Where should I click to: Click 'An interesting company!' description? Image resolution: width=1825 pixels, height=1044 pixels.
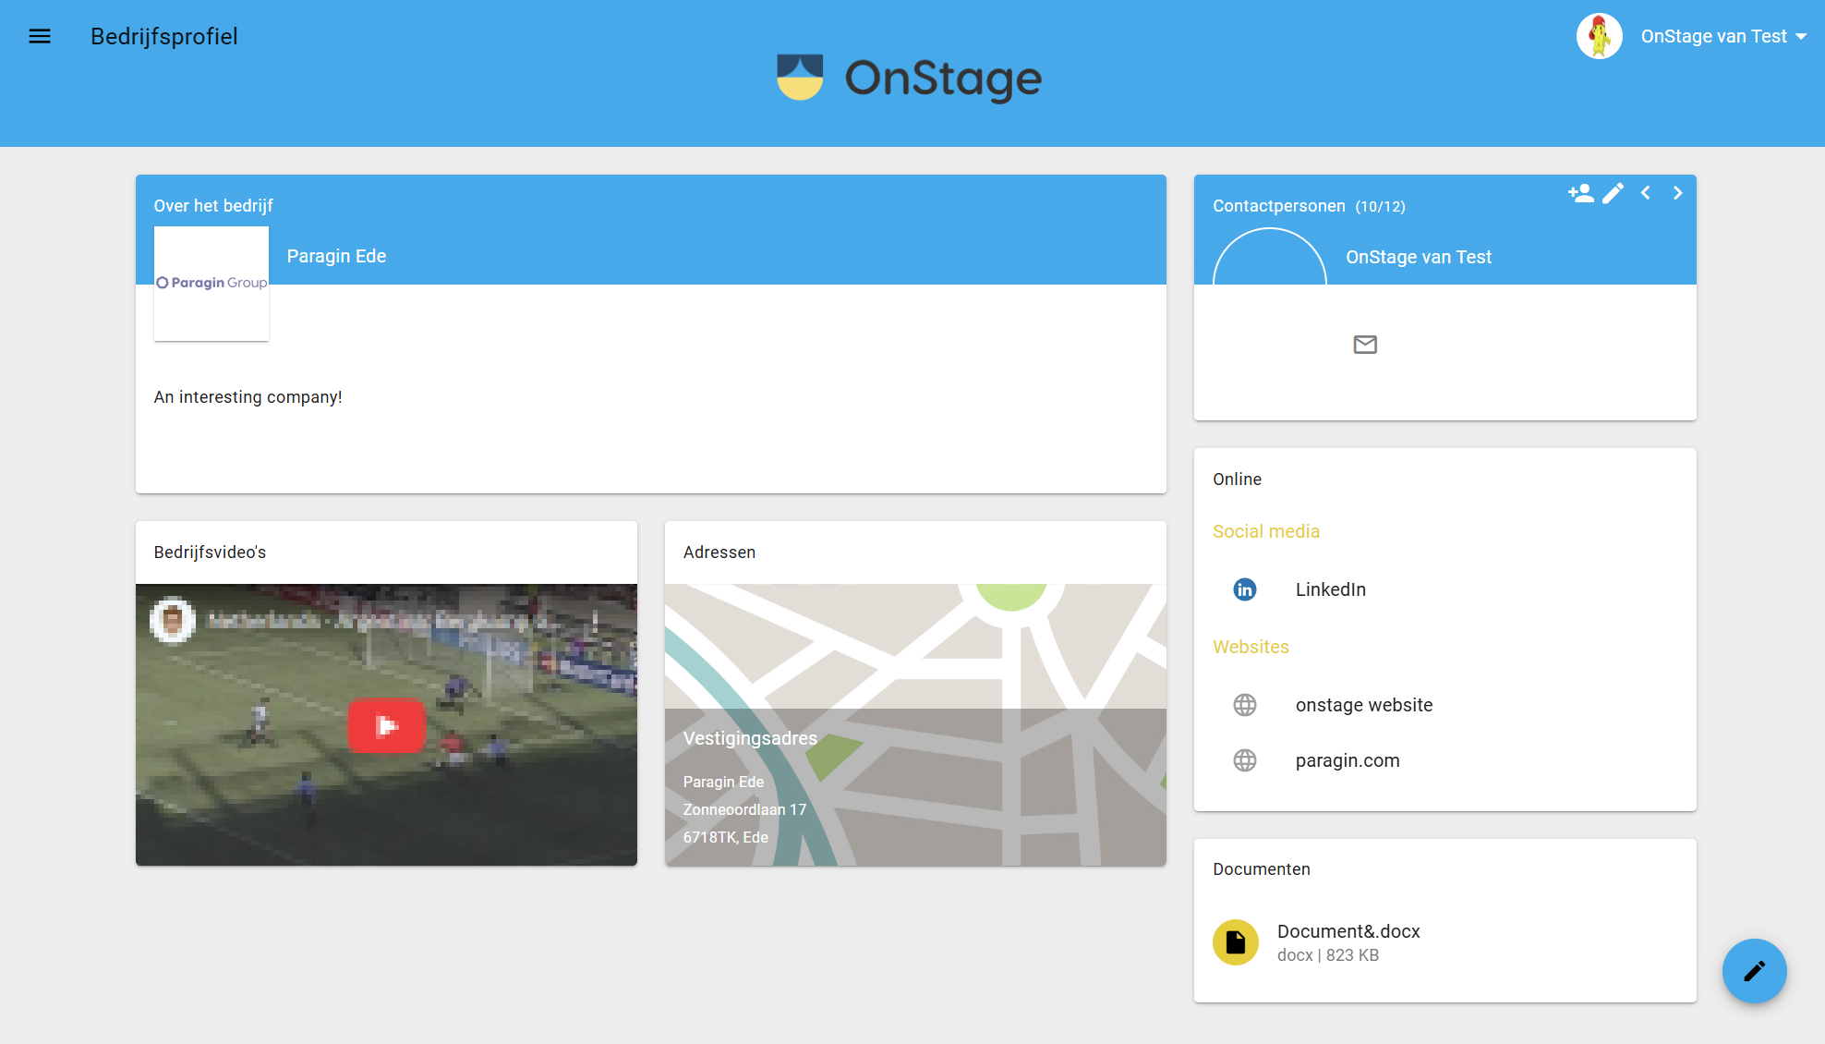(x=248, y=397)
